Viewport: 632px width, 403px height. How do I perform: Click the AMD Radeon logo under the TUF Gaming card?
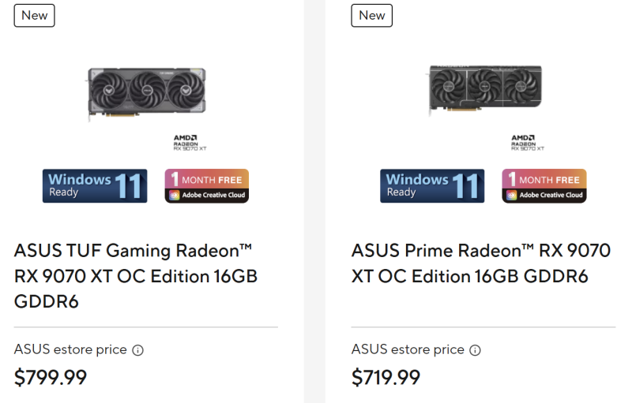(190, 143)
